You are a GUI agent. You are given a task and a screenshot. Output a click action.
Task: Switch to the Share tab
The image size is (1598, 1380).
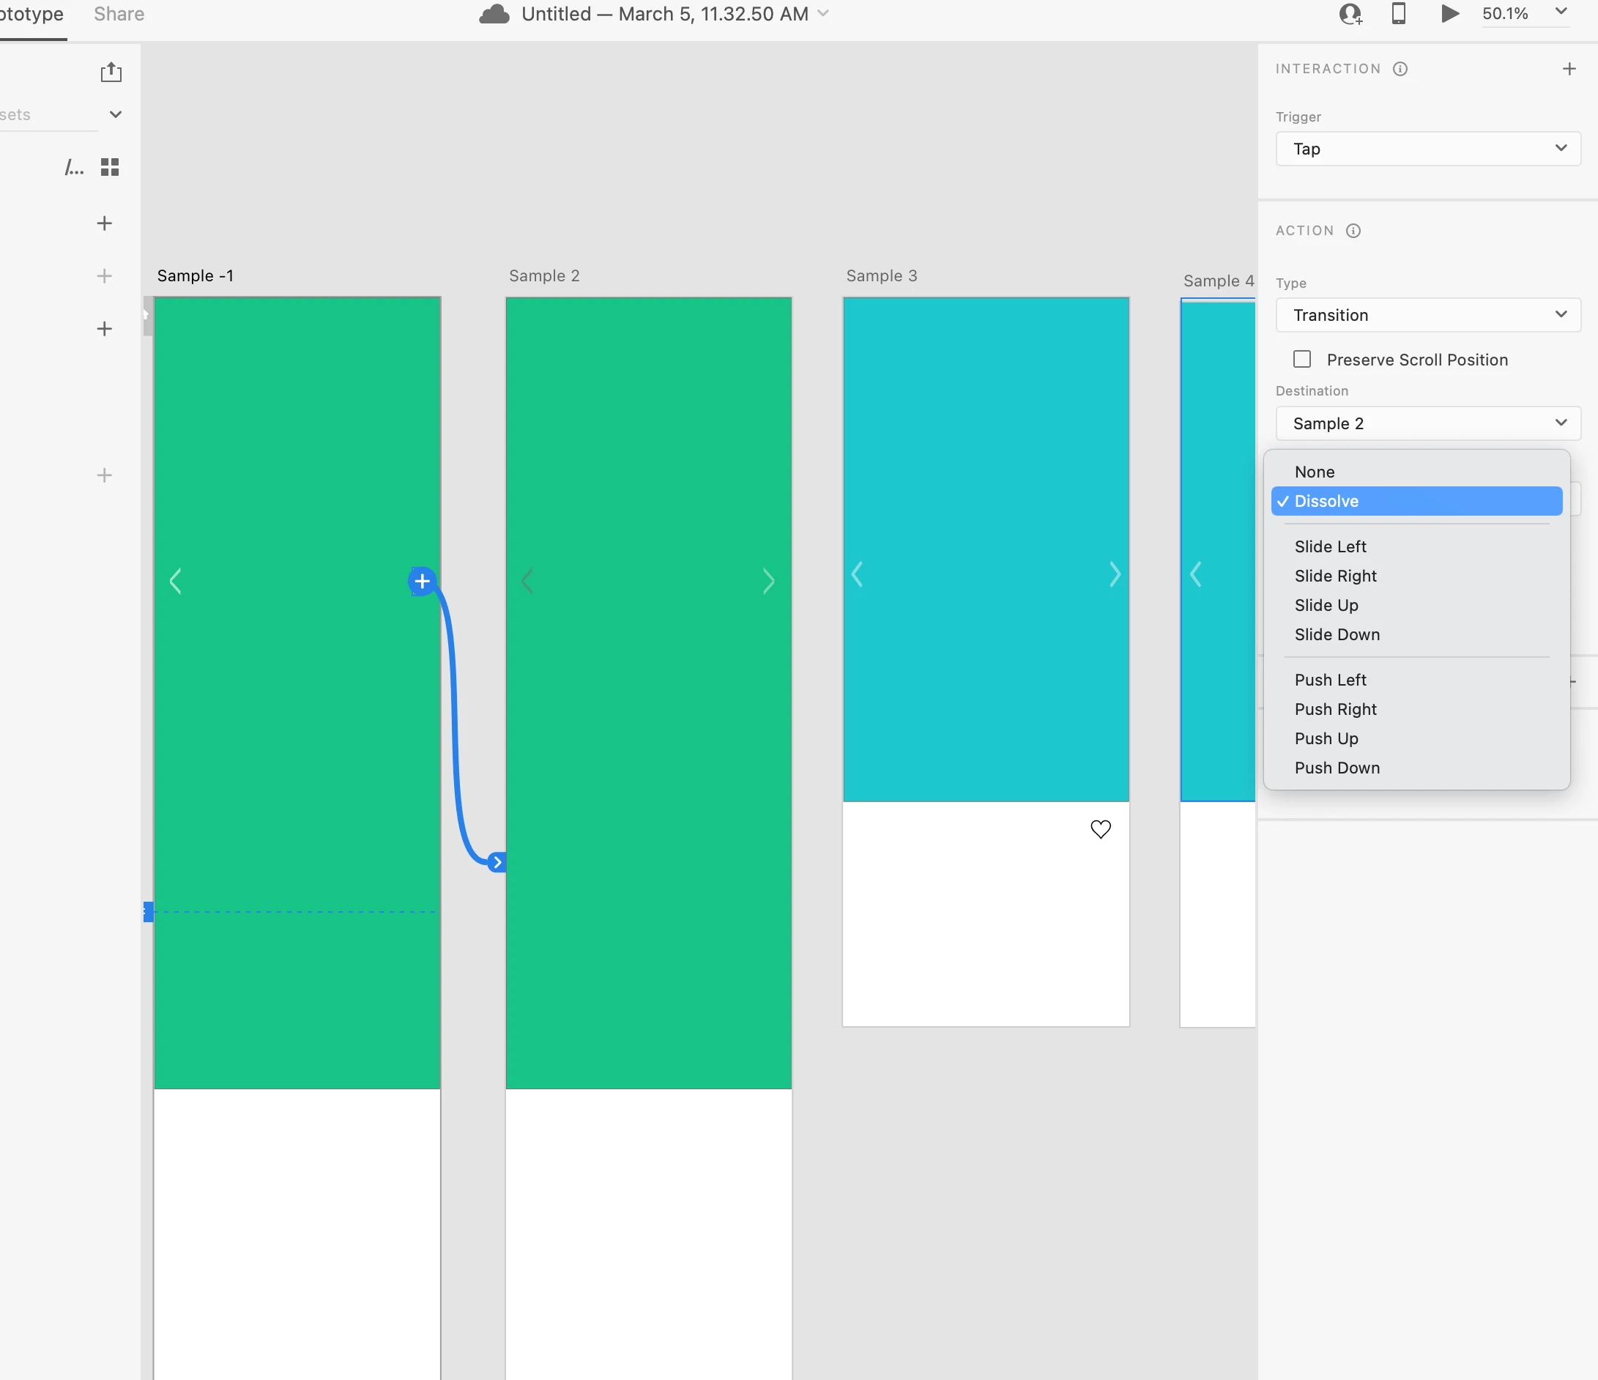point(119,14)
